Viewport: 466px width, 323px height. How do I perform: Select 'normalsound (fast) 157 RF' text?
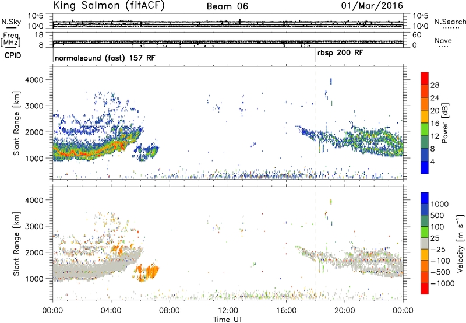pyautogui.click(x=105, y=58)
